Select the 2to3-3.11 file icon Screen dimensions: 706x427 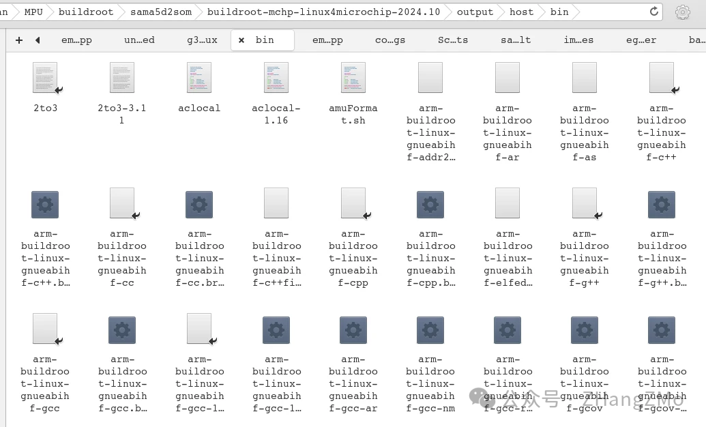[122, 78]
